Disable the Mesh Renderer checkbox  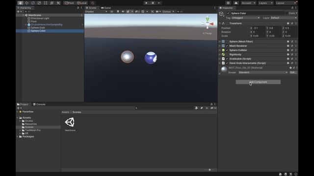(x=227, y=46)
